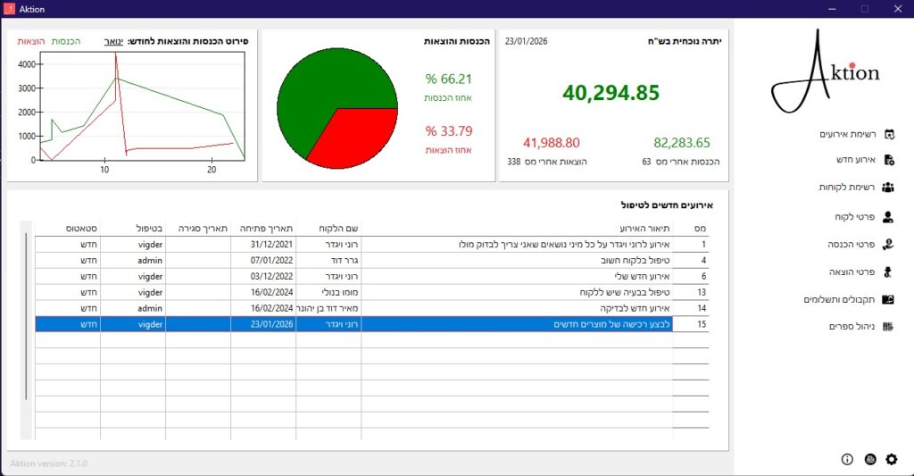Click the אירוע חדש new event icon

tap(888, 161)
